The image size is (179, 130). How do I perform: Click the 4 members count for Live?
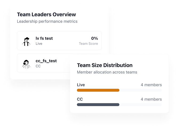tap(151, 85)
